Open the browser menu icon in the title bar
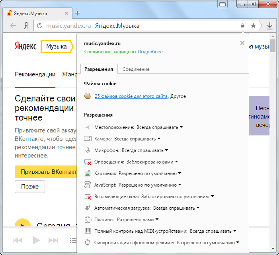Image resolution: width=279 pixels, height=255 pixels. point(222,4)
